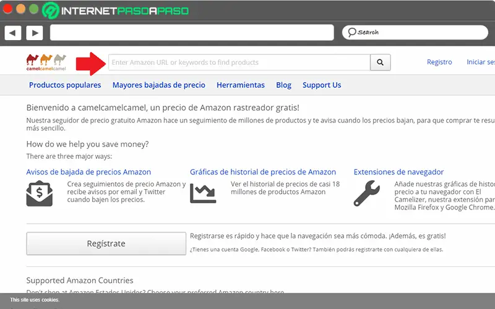The image size is (495, 309).
Task: Click the price history chart icon
Action: (203, 193)
